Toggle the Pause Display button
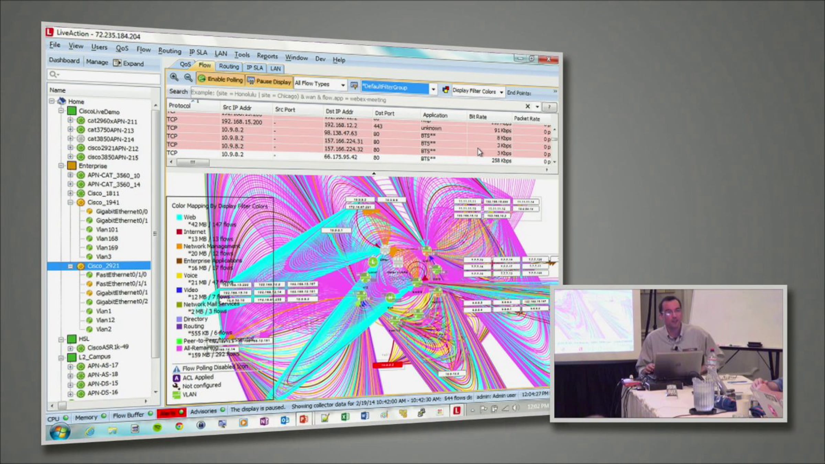 point(269,81)
